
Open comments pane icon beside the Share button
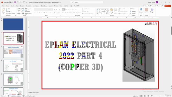[x=163, y=6]
